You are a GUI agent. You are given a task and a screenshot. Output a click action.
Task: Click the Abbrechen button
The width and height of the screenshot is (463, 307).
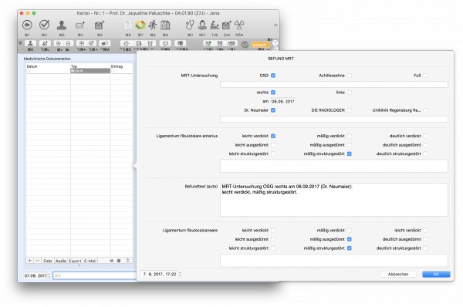coord(398,275)
